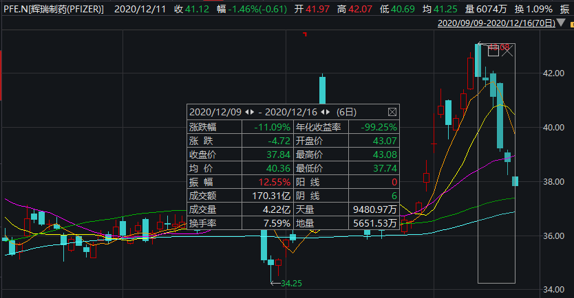Viewport: 574px width, 298px height.
Task: Click the 43.08 high price label
Action: point(499,47)
